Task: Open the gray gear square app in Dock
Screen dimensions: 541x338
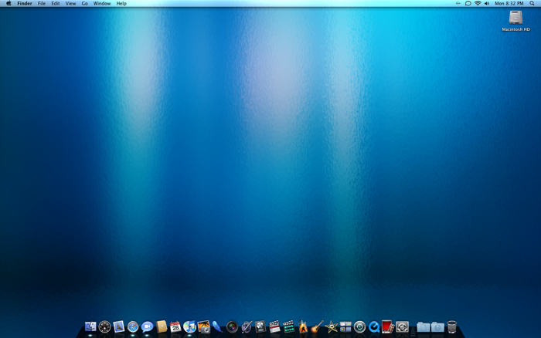Action: (x=403, y=326)
